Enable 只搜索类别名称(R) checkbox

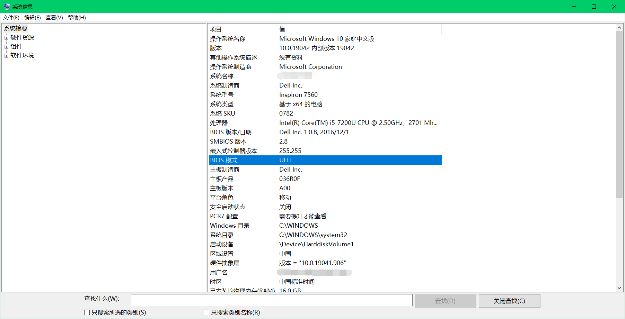click(206, 312)
